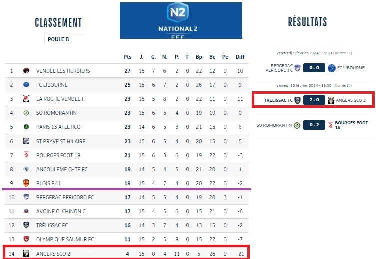Viewport: 376px width, 259px height.
Task: Click the Romorantin vs Bourges 0-2 score
Action: 314,125
